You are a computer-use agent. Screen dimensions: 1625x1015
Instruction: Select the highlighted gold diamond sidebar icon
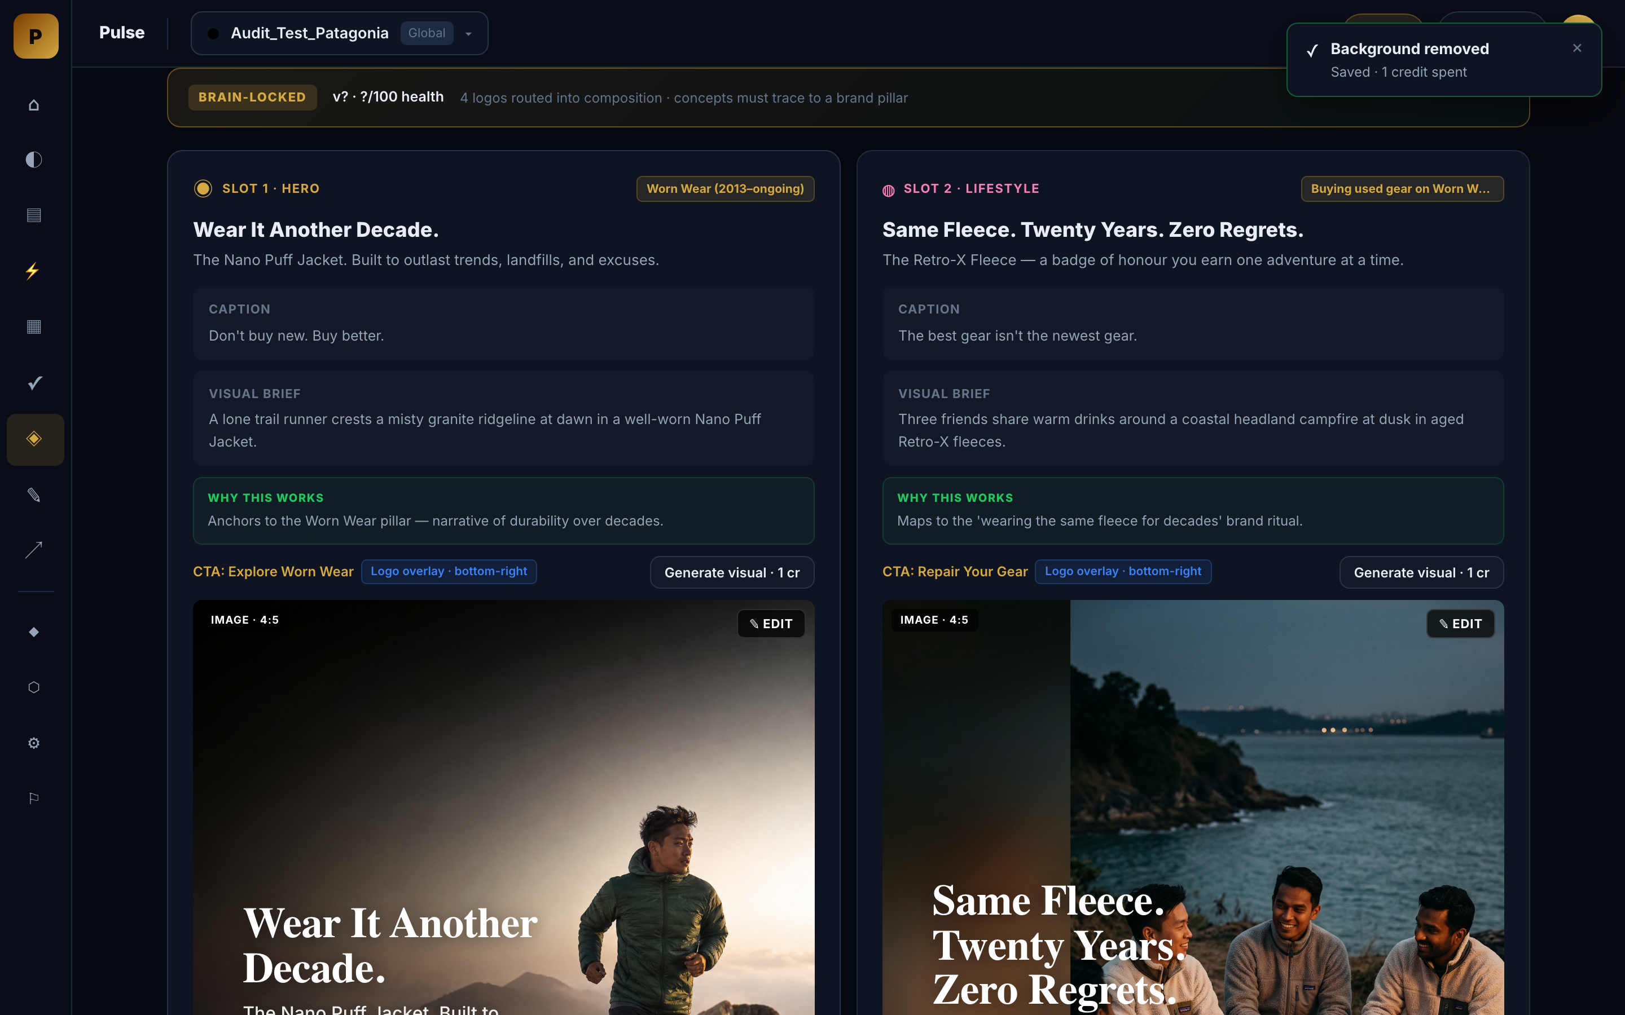coord(35,439)
